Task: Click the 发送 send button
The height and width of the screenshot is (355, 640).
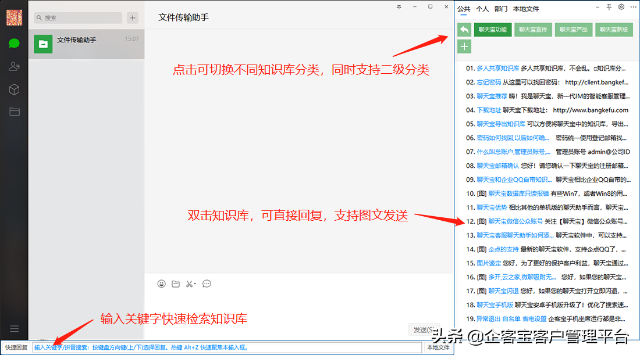Action: 423,329
